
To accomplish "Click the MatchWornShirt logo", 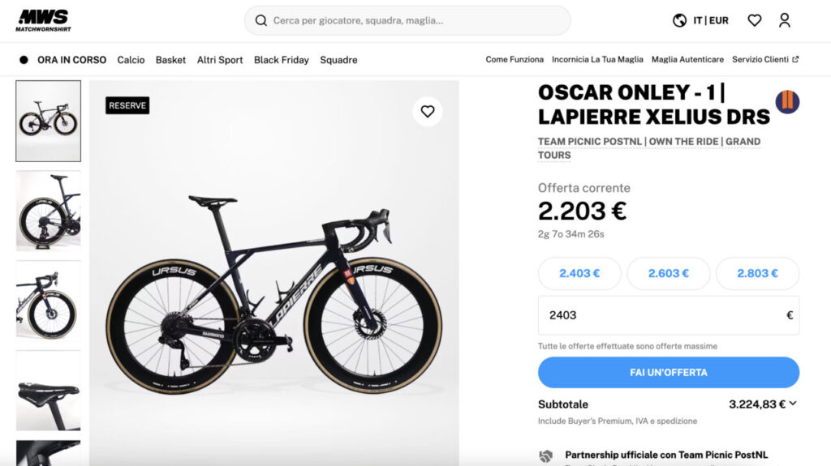I will point(42,20).
